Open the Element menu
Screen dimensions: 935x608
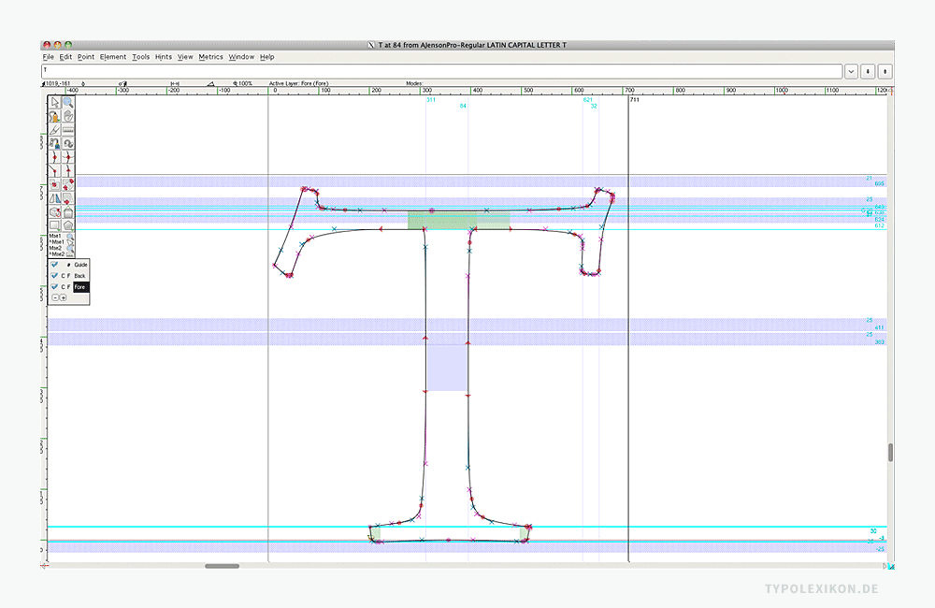113,57
